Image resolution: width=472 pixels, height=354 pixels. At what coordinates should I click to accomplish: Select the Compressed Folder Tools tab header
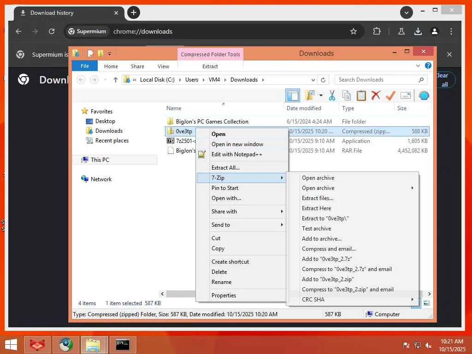[x=210, y=54]
